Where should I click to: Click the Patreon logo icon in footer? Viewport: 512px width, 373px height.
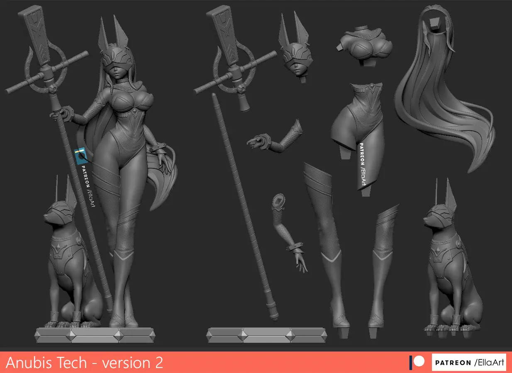[x=417, y=362]
